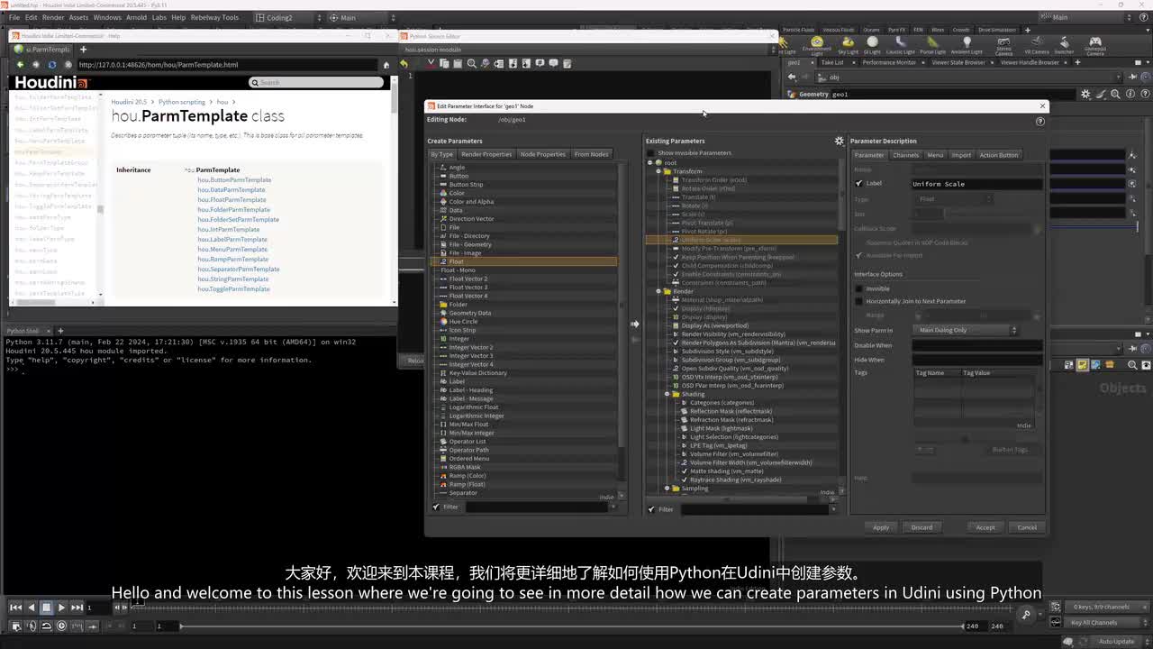Open the From Nodes tab
Image resolution: width=1153 pixels, height=649 pixels.
click(x=591, y=154)
